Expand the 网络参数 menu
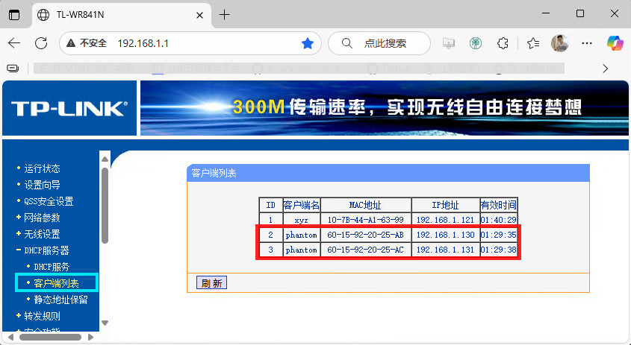Viewport: 631px width, 345px height. 42,218
